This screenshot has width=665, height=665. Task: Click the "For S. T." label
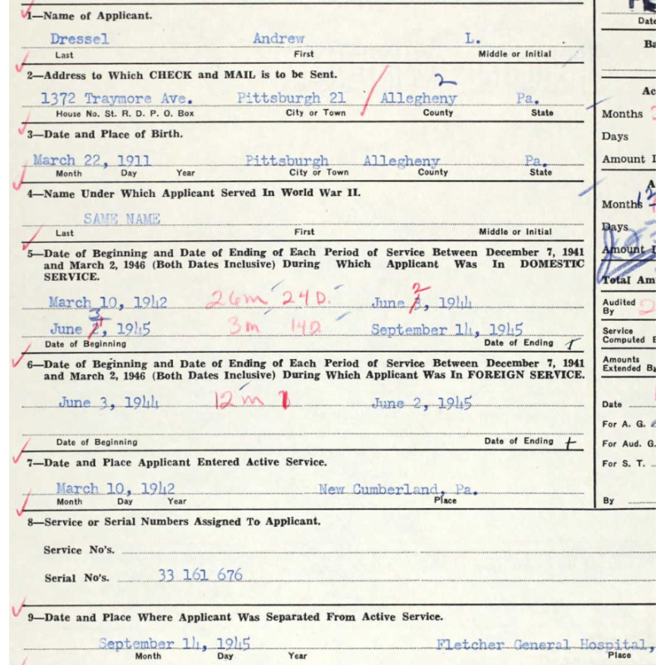click(x=623, y=464)
